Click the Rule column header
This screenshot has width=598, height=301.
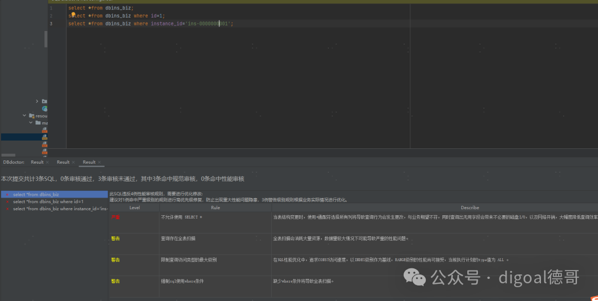pos(215,207)
